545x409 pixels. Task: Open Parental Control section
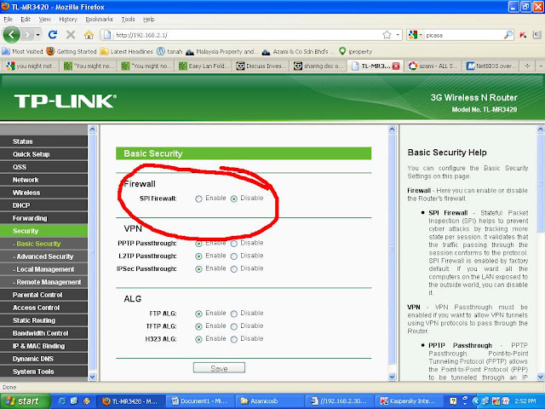pyautogui.click(x=43, y=295)
